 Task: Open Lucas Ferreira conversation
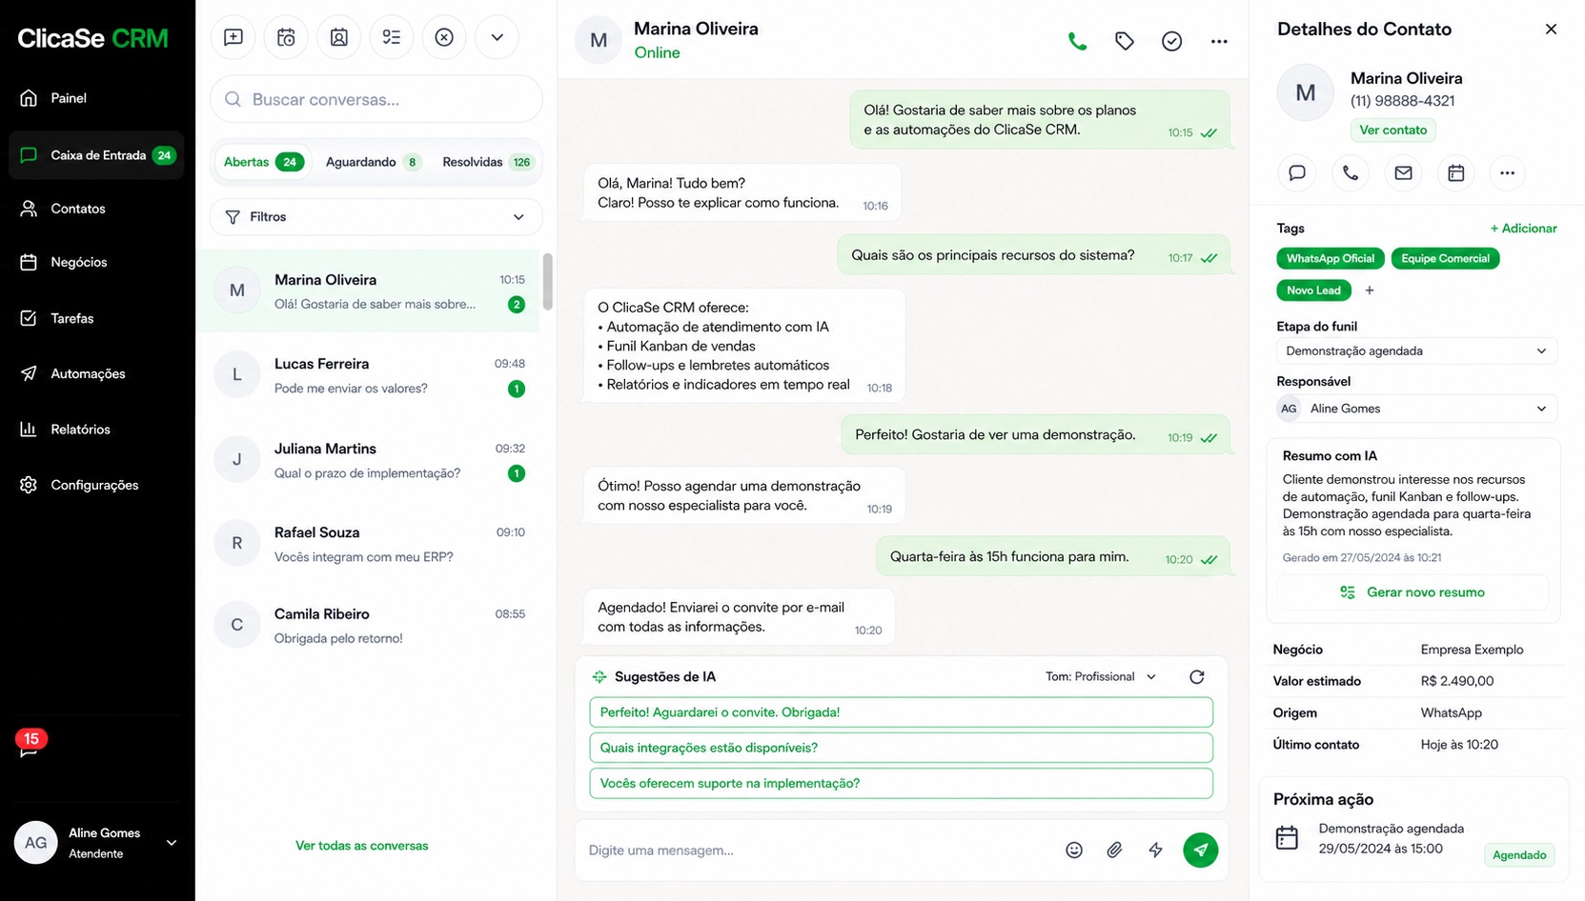[x=368, y=375]
